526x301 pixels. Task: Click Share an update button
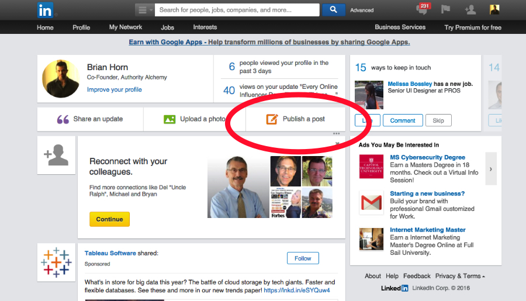tap(90, 119)
